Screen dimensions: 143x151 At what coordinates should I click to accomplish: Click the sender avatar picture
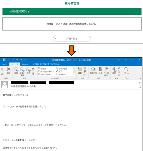point(5,85)
